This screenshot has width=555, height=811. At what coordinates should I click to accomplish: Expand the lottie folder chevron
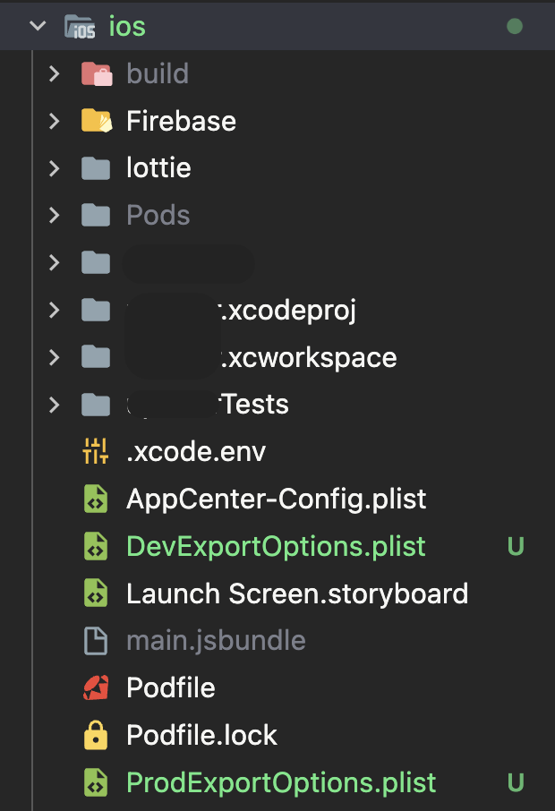point(55,168)
